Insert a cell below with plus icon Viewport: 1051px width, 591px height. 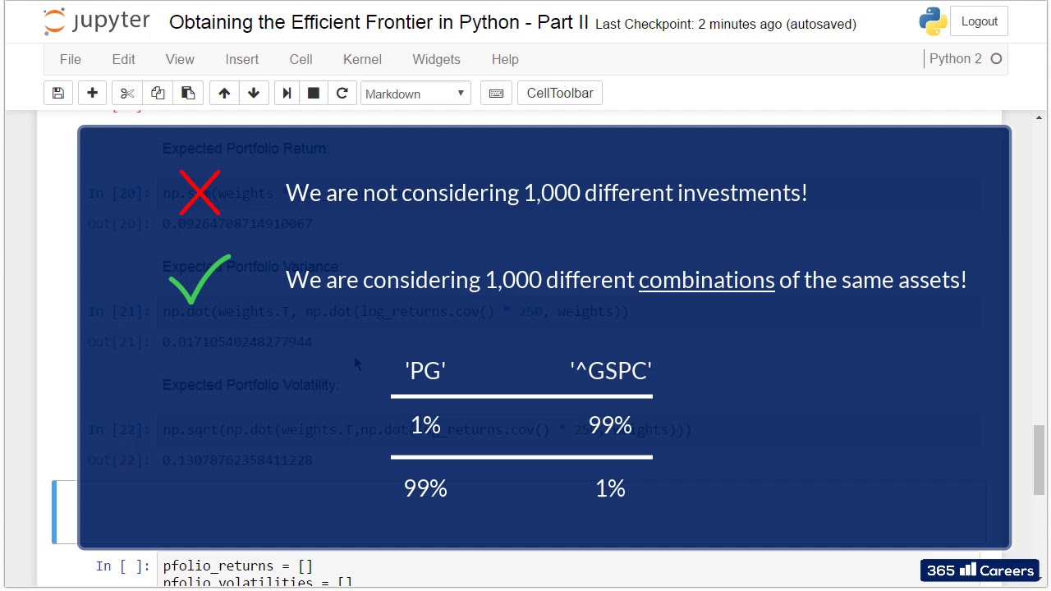click(93, 93)
